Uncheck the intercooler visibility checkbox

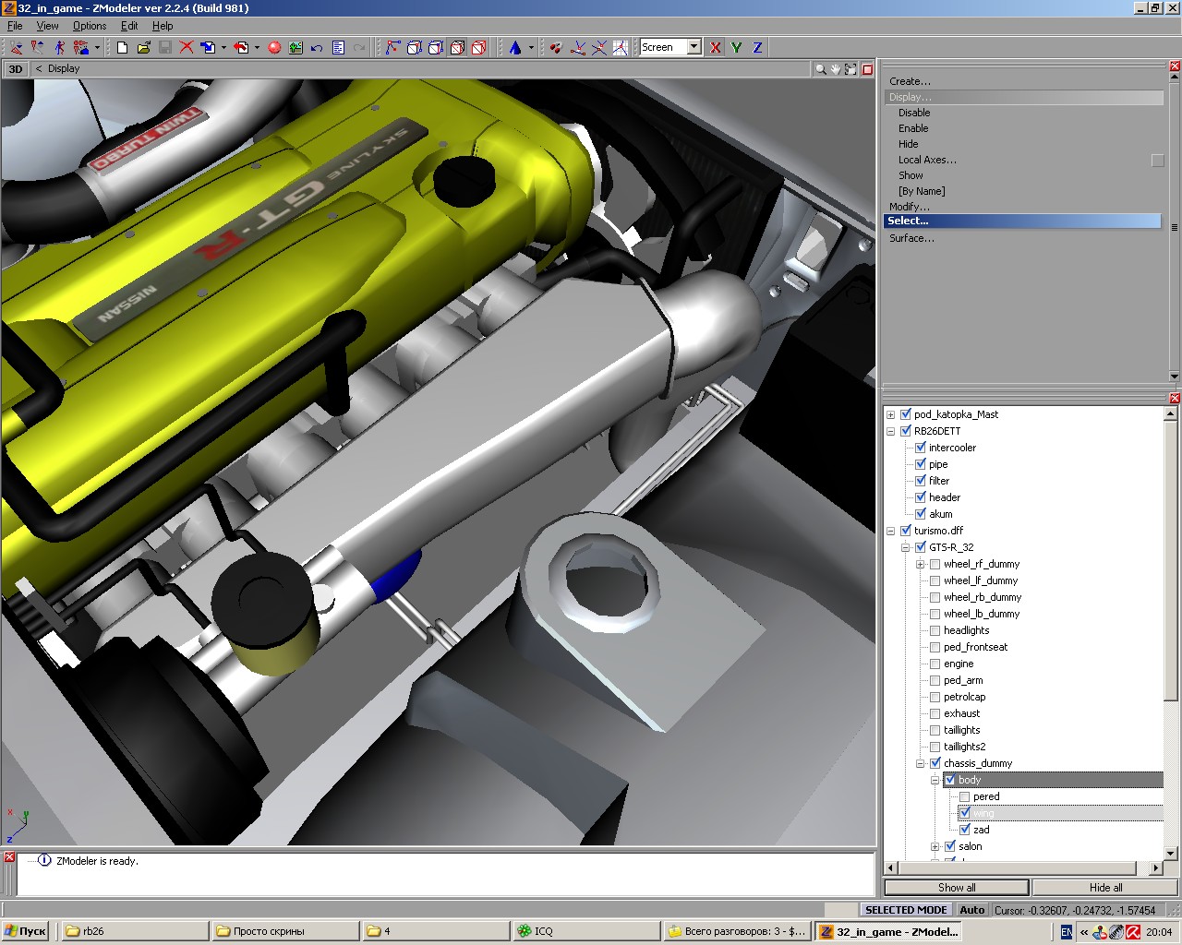pyautogui.click(x=921, y=448)
